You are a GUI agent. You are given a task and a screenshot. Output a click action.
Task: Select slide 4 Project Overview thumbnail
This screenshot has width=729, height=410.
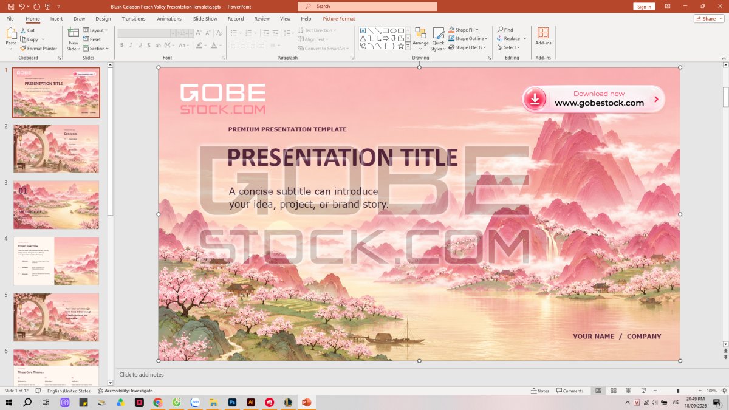56,261
